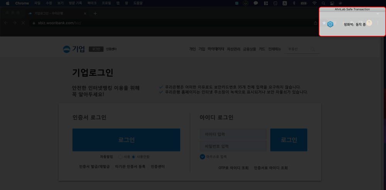Open 전체메뉴 in top navigation

[274, 49]
